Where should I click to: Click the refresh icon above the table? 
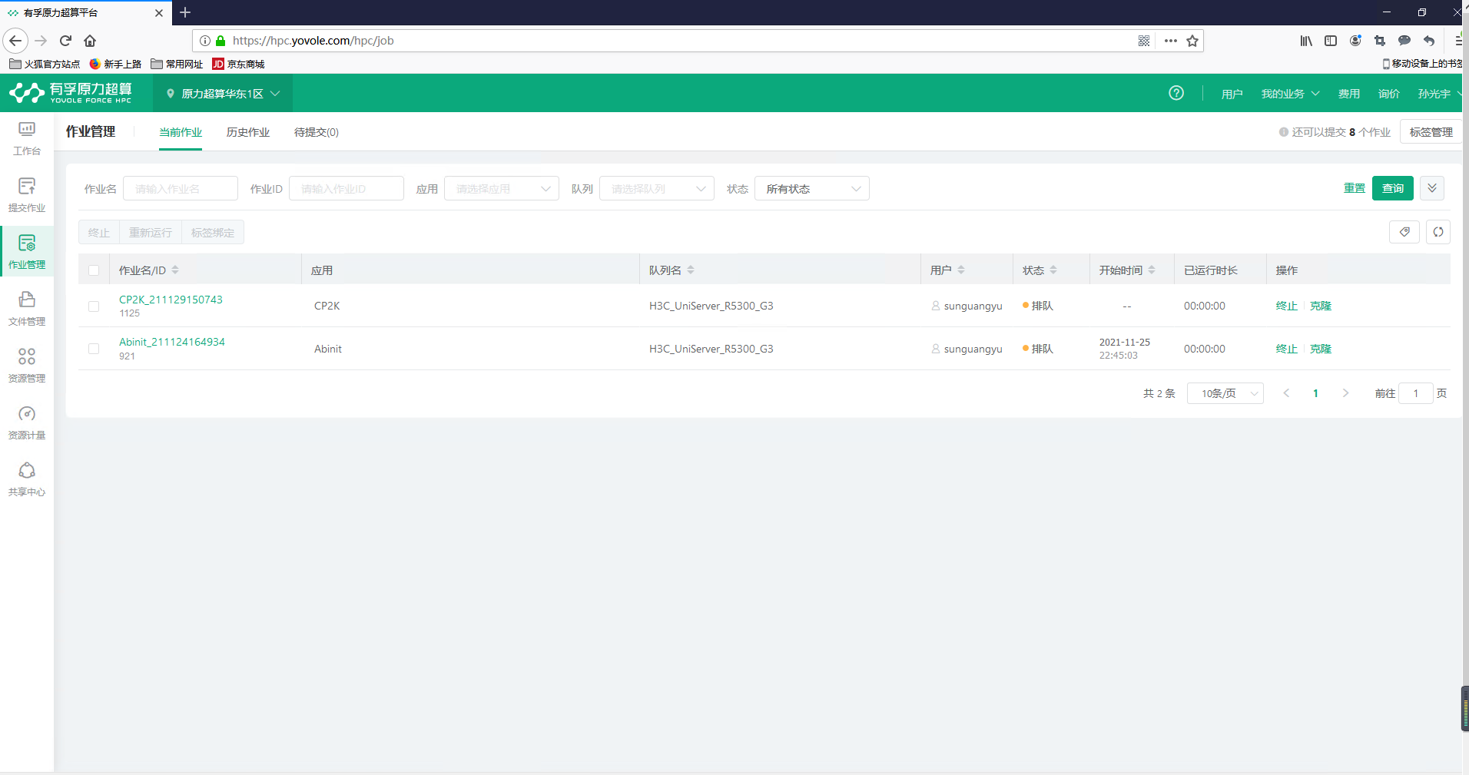click(1438, 232)
